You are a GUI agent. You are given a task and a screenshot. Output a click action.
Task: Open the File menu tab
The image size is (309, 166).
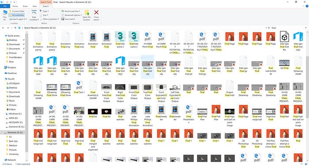(5, 6)
